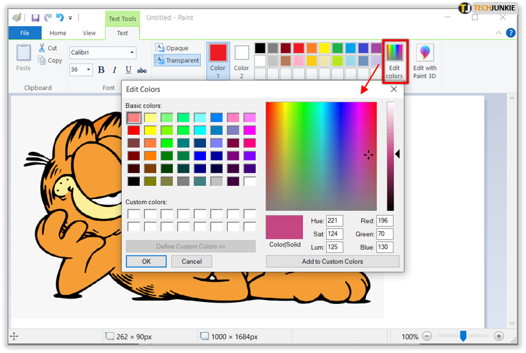Screen dimensions: 526x353
Task: Toggle Bold text formatting
Action: tap(101, 69)
